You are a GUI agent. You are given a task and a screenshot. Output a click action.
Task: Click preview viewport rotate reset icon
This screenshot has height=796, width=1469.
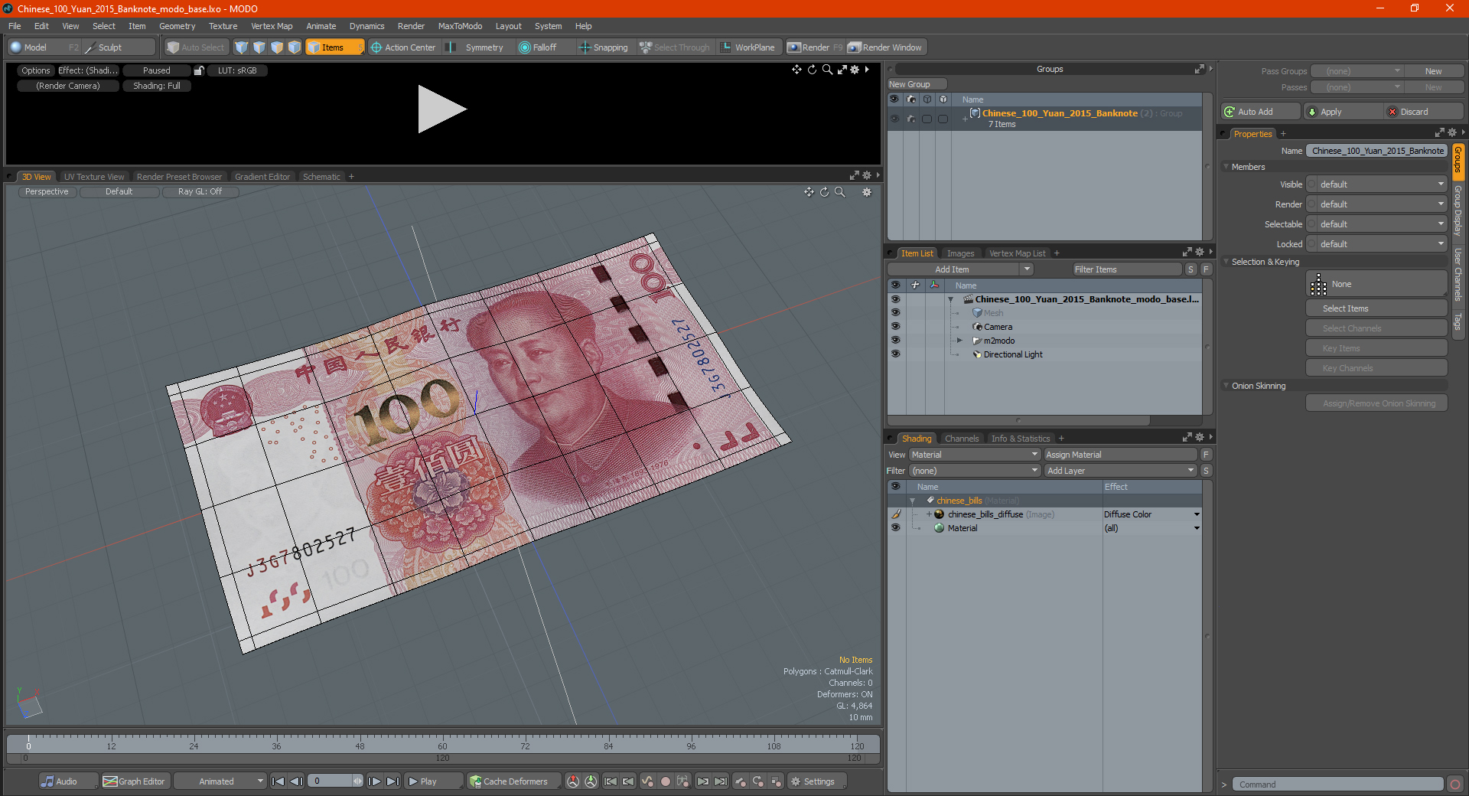click(x=812, y=70)
